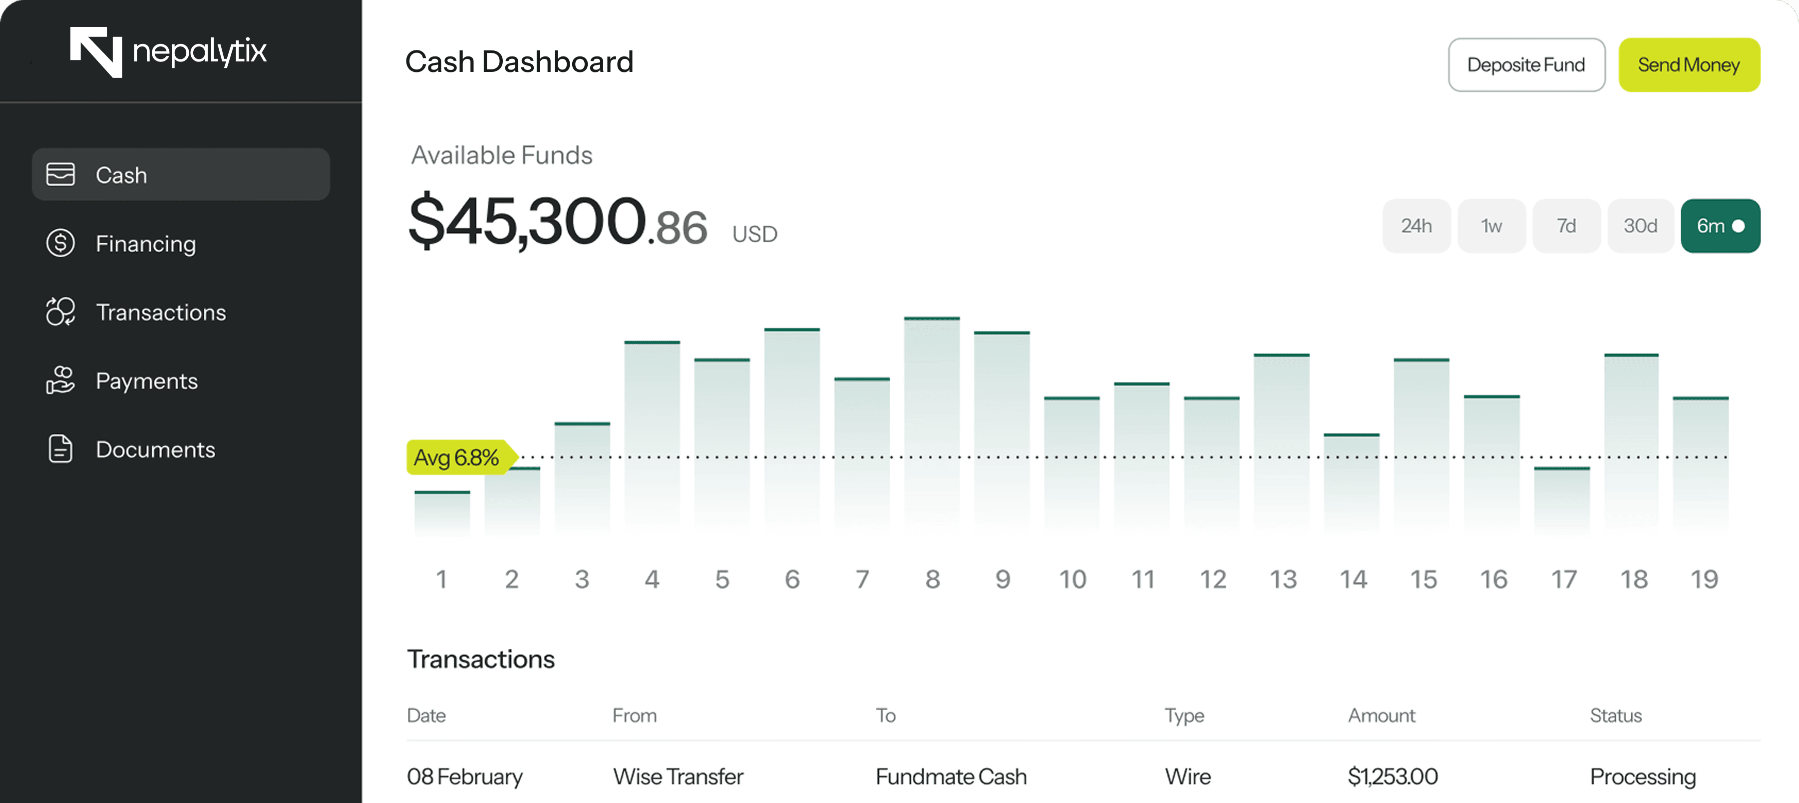This screenshot has width=1799, height=803.
Task: Select the 30d time range
Action: 1640,226
